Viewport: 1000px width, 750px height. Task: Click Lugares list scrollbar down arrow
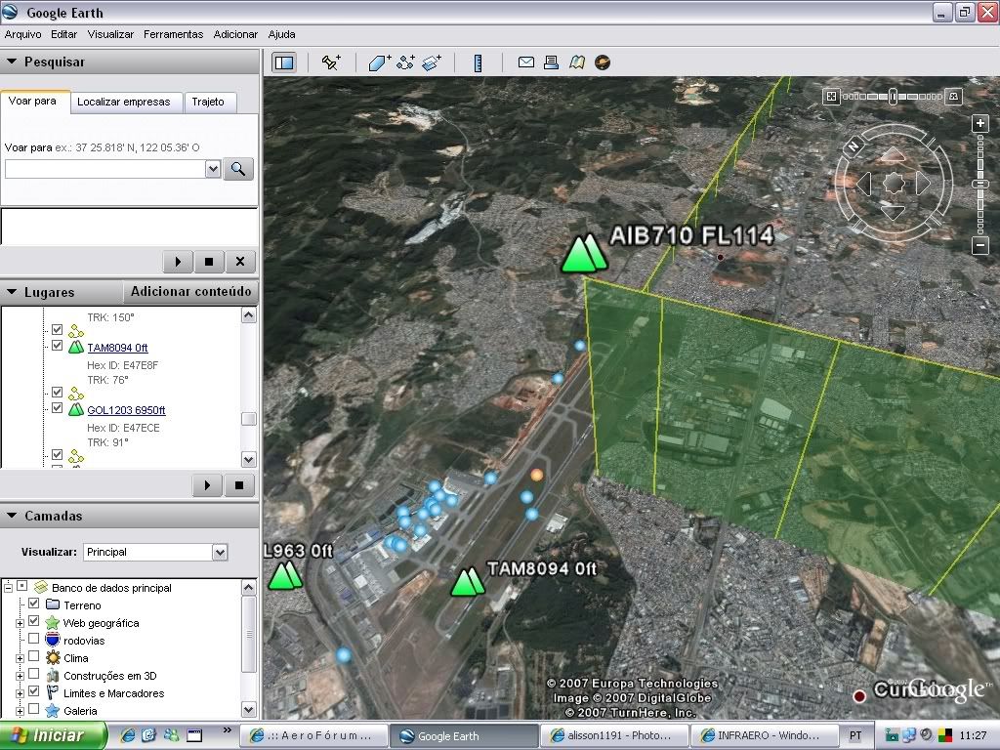(x=249, y=459)
